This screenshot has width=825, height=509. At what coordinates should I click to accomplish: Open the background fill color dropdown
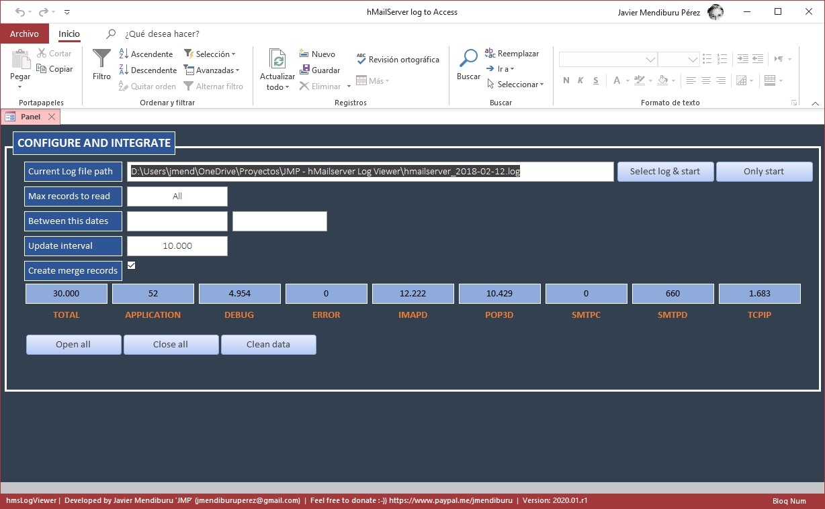[673, 80]
